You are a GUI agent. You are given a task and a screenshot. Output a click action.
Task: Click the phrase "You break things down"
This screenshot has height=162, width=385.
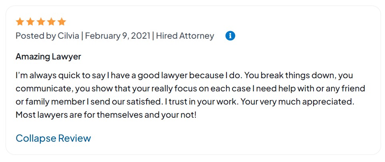click(293, 75)
